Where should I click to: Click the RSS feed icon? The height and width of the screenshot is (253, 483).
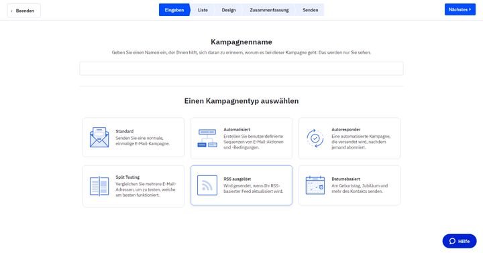point(207,185)
